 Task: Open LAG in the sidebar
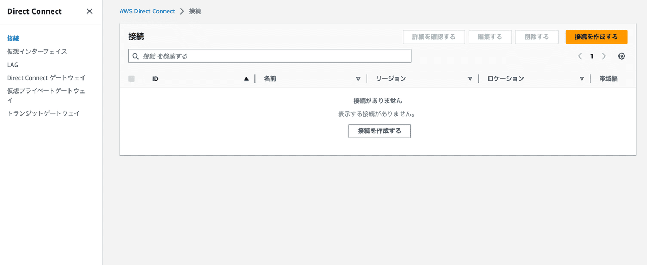click(x=12, y=65)
